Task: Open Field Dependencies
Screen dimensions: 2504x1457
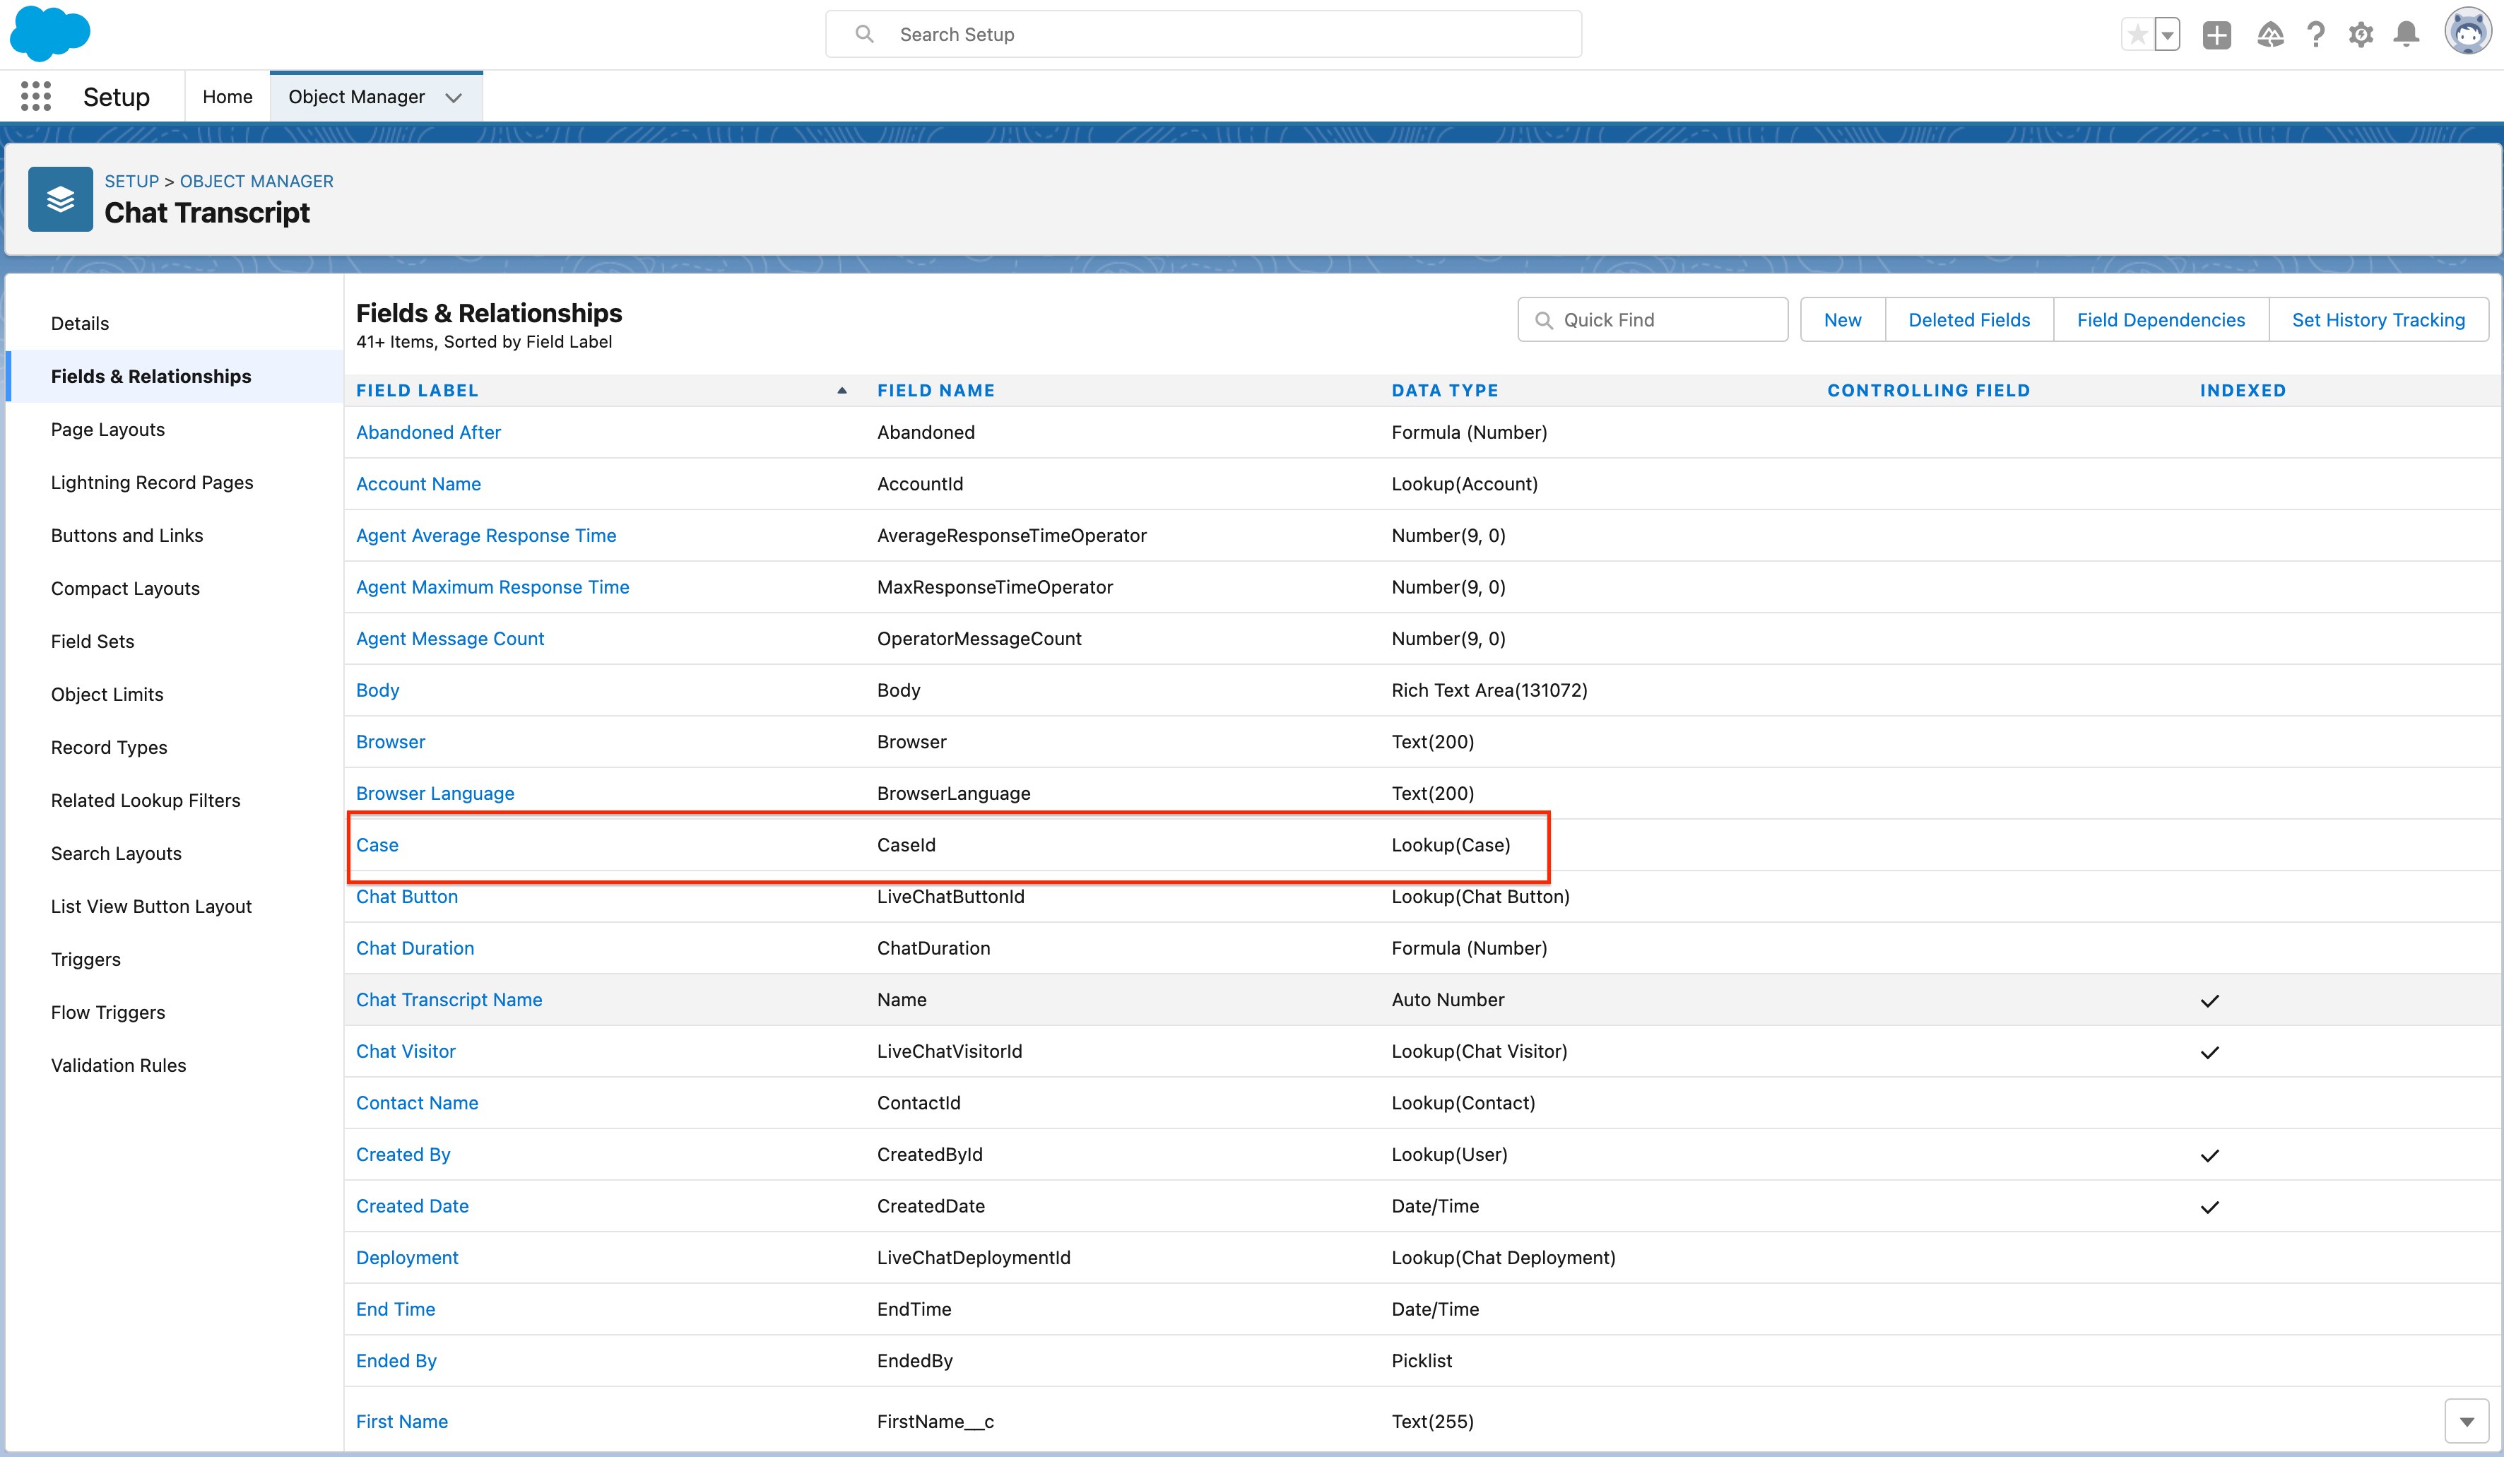Action: click(x=2160, y=320)
